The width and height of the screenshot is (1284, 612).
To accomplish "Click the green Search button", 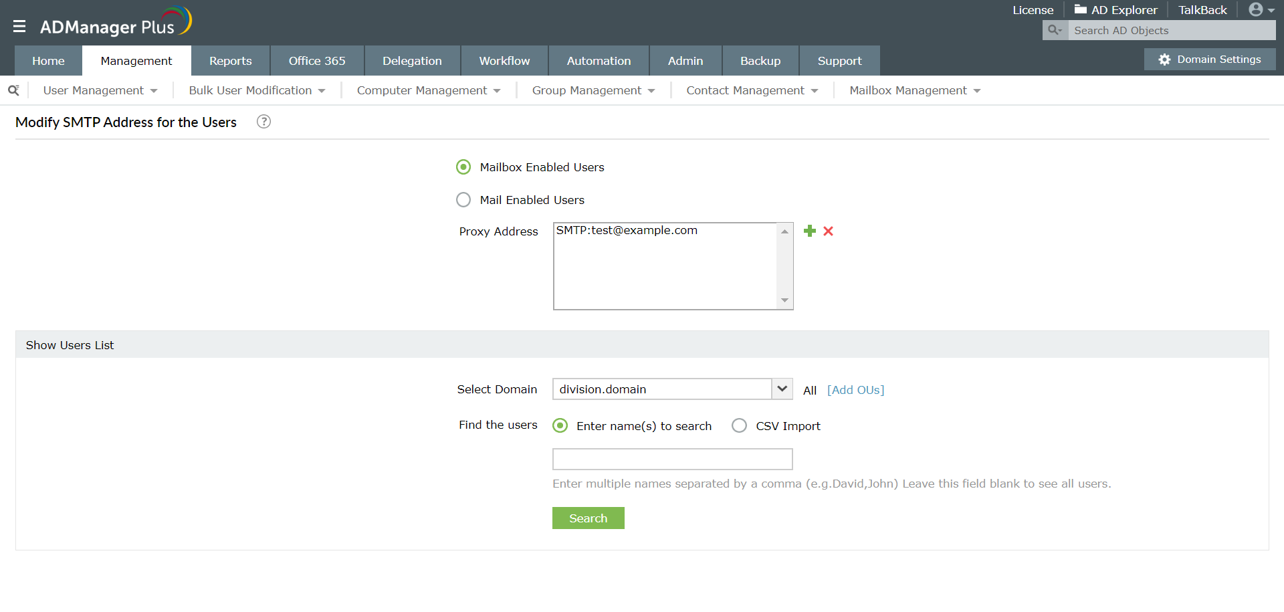I will (588, 518).
